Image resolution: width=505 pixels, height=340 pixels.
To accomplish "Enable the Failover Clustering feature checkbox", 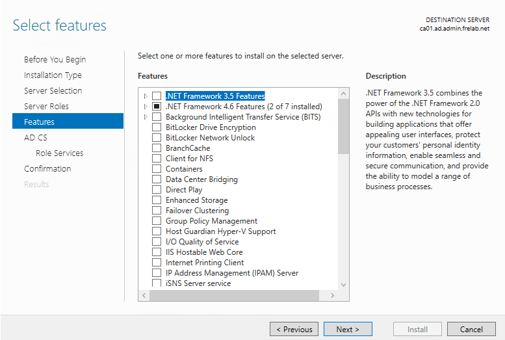I will coord(156,211).
